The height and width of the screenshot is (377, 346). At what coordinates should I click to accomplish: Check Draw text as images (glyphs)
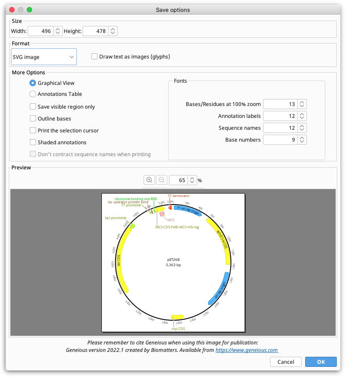tap(94, 56)
